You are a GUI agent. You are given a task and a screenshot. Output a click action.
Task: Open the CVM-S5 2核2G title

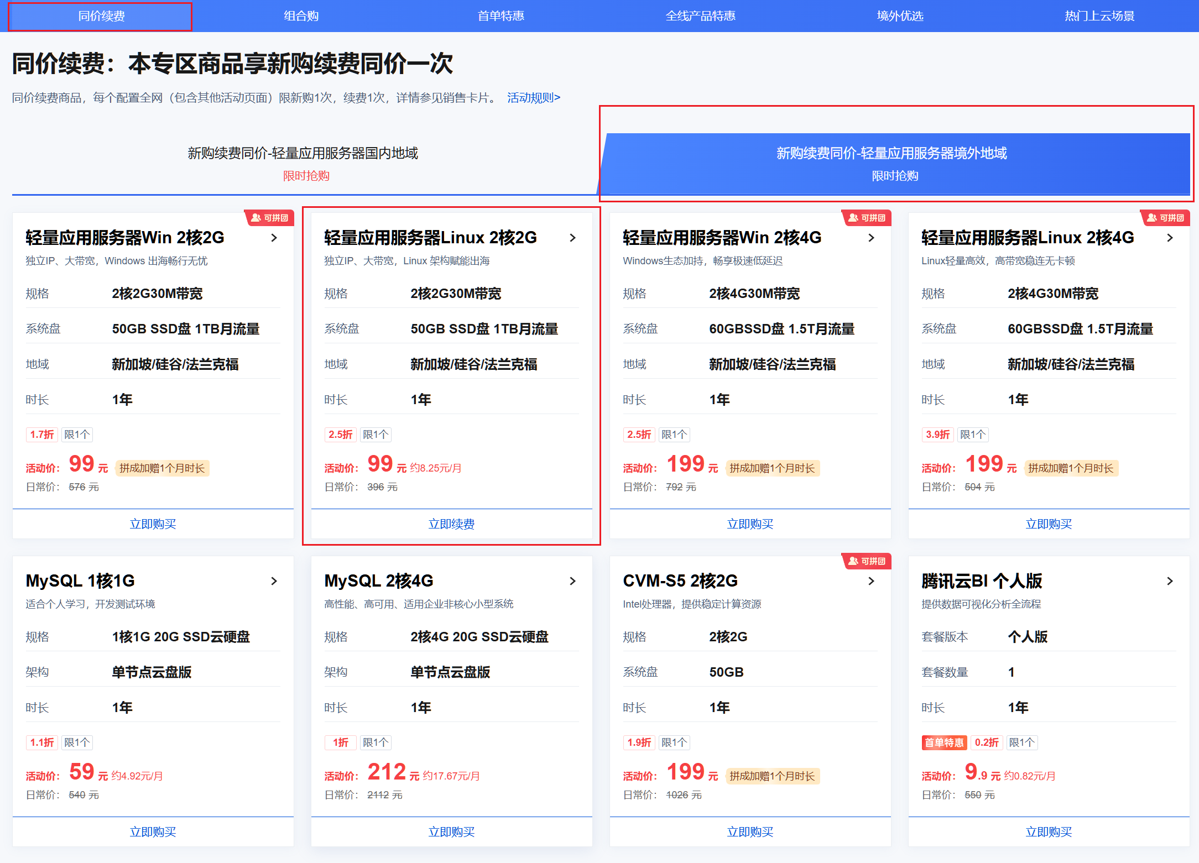680,581
